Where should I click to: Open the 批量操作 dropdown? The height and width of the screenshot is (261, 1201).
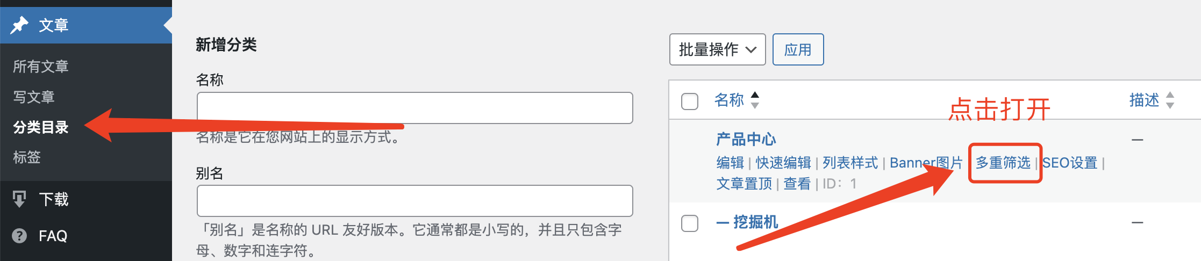click(x=717, y=49)
